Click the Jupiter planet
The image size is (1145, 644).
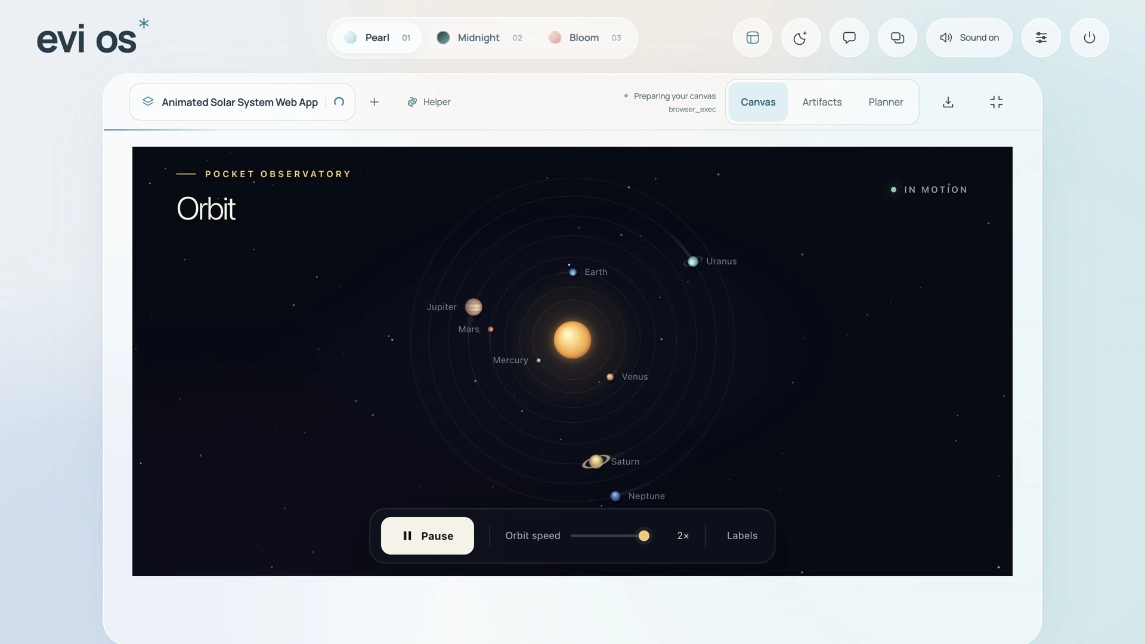[474, 306]
